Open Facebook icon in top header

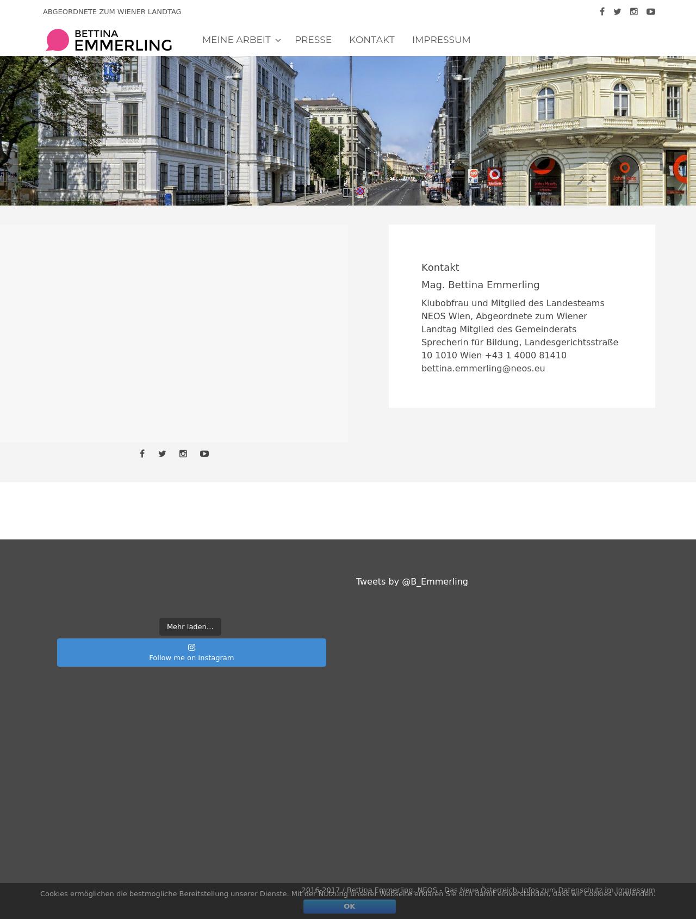click(x=602, y=11)
